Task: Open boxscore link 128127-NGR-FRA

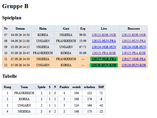Action: click(134, 59)
